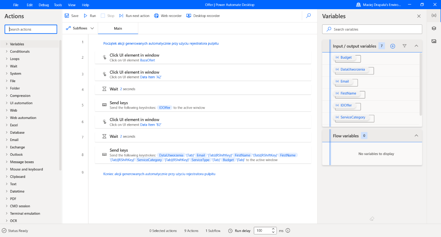Click Run next action button
This screenshot has height=237, width=441.
click(134, 16)
